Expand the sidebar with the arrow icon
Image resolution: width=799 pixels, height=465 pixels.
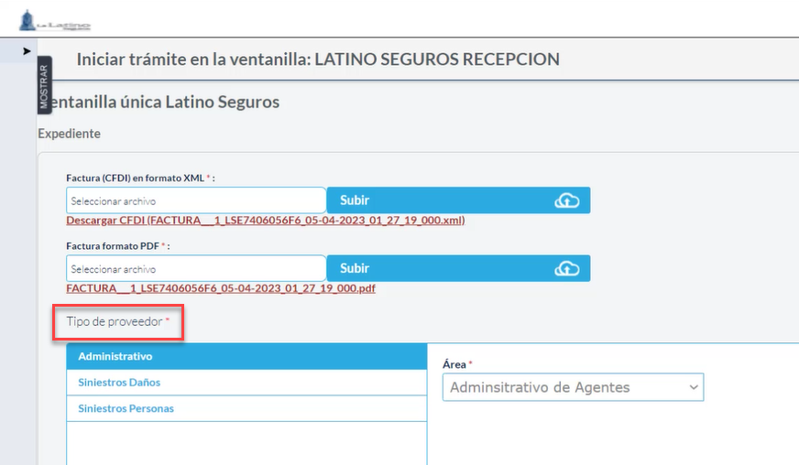(x=27, y=51)
